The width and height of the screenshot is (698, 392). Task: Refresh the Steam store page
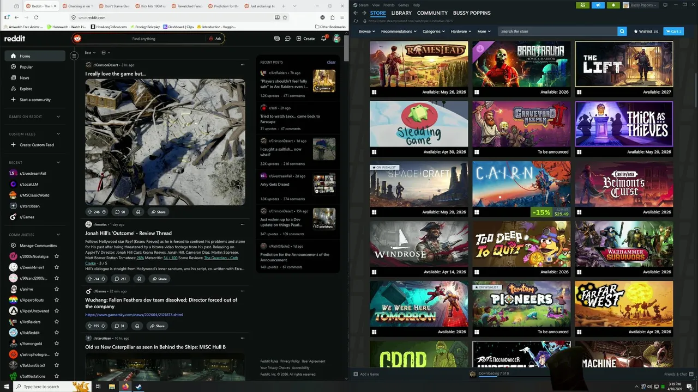point(356,21)
